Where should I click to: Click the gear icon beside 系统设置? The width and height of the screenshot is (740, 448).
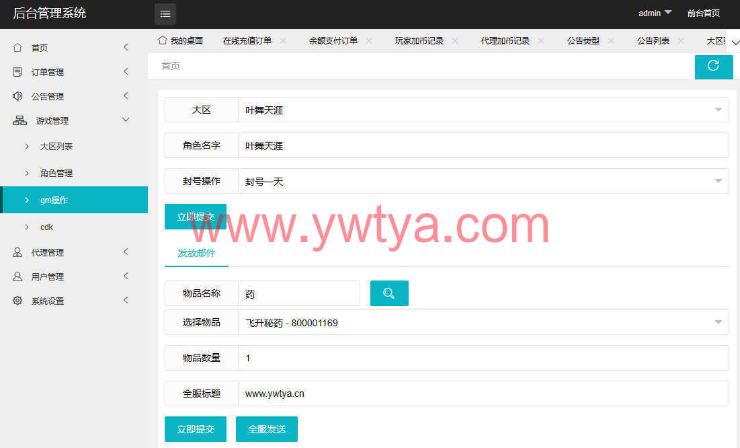(17, 301)
